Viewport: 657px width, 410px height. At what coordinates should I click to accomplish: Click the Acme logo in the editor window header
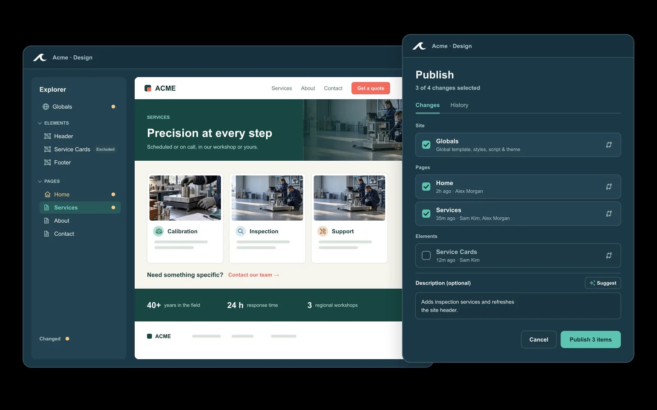click(x=40, y=57)
